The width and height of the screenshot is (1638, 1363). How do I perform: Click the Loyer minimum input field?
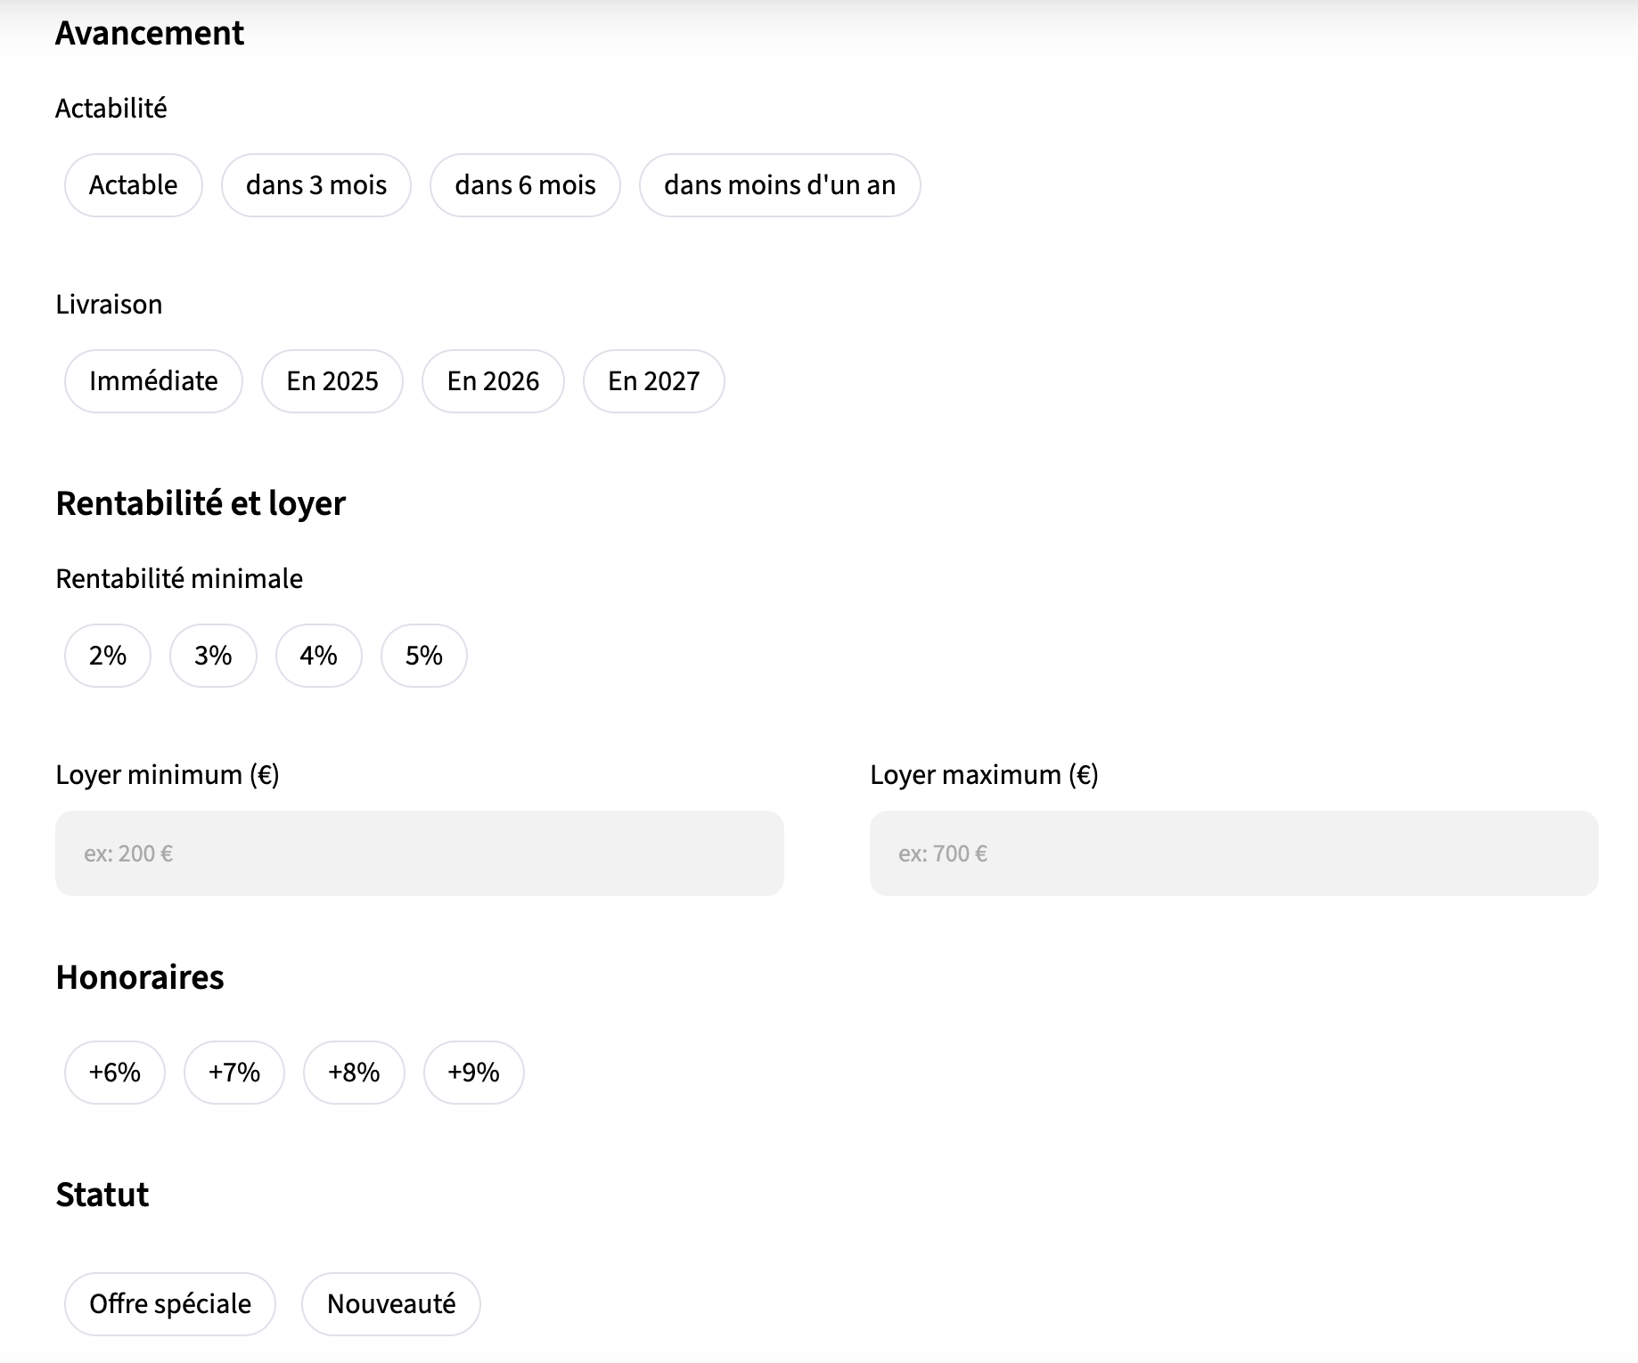(x=419, y=853)
